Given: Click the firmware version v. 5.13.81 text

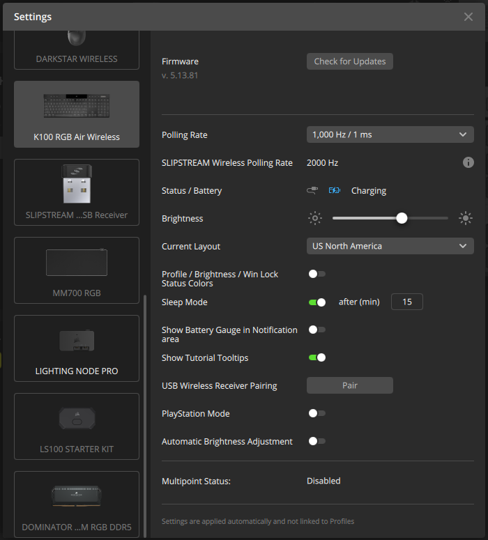Looking at the screenshot, I should 180,75.
